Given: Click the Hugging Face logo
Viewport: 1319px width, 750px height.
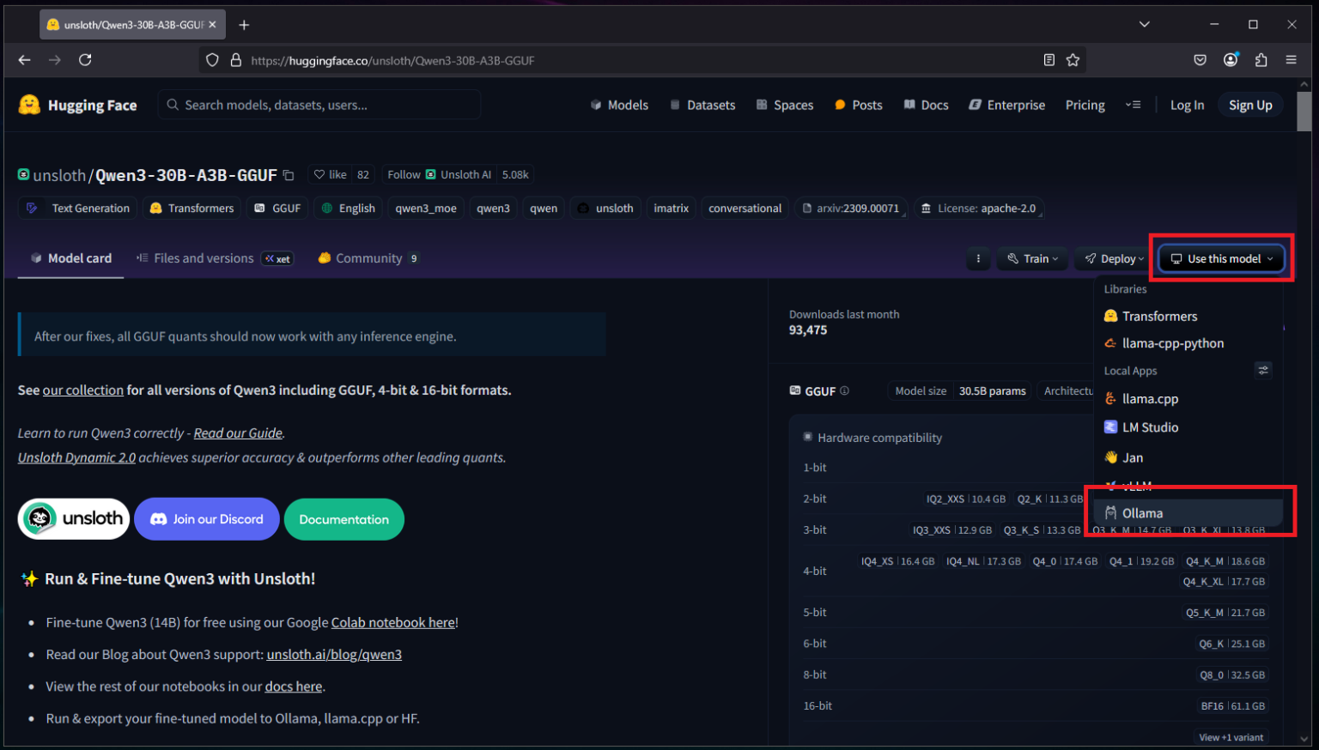Looking at the screenshot, I should point(31,105).
